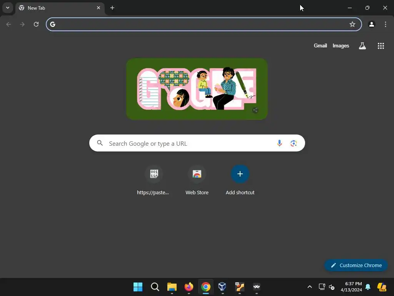
Task: Click the Google G icon in address bar
Action: (52, 24)
